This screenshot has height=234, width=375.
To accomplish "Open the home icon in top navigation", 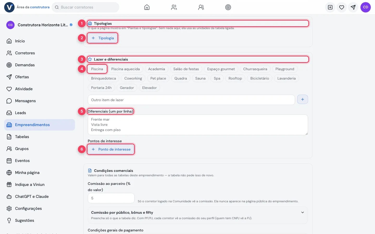I will pos(147,7).
